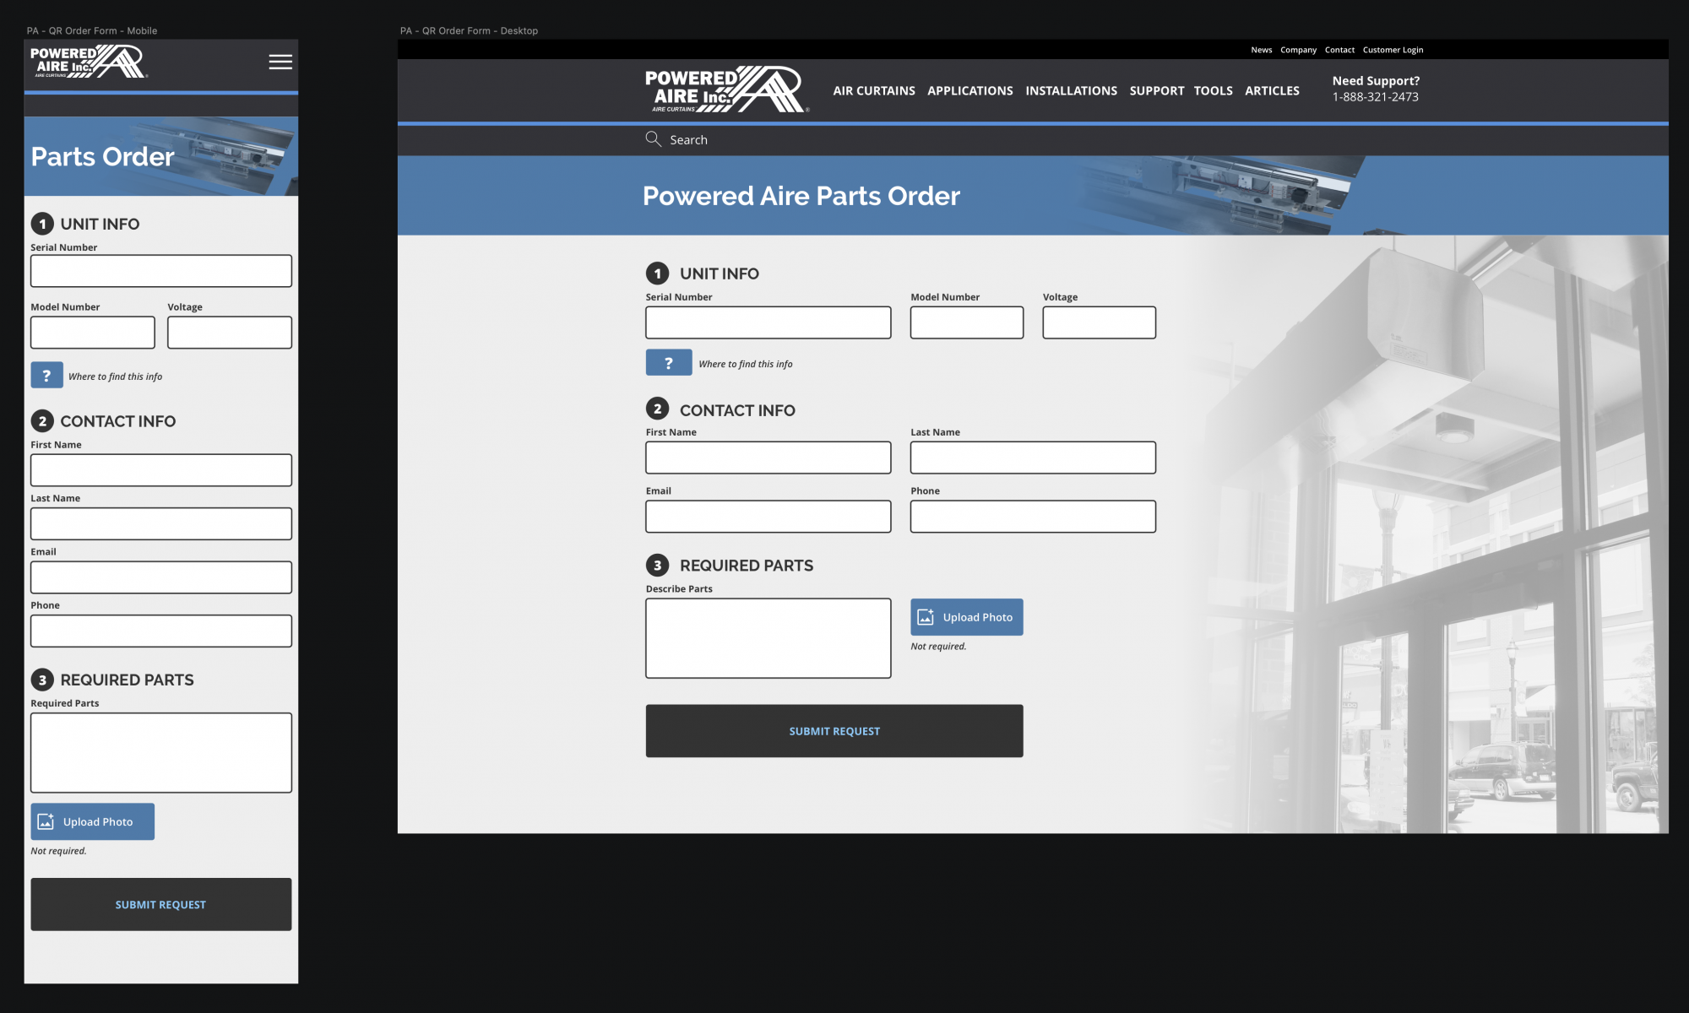Click the question mark help button on mobile
The width and height of the screenshot is (1689, 1013).
click(x=47, y=375)
